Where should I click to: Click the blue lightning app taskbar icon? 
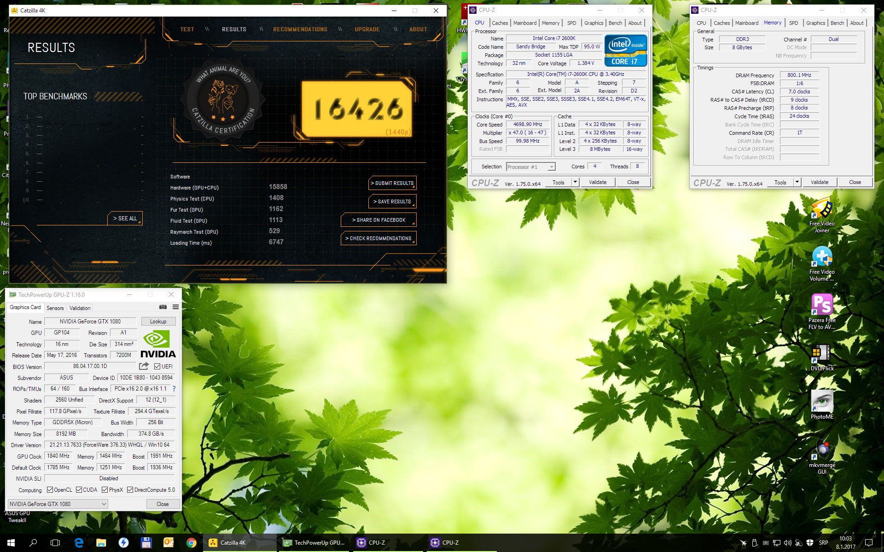123,543
